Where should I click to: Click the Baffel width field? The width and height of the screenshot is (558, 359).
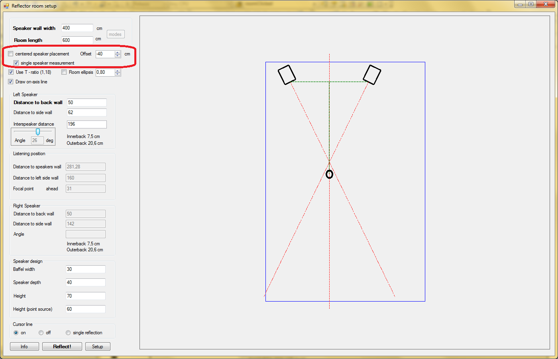tap(86, 269)
